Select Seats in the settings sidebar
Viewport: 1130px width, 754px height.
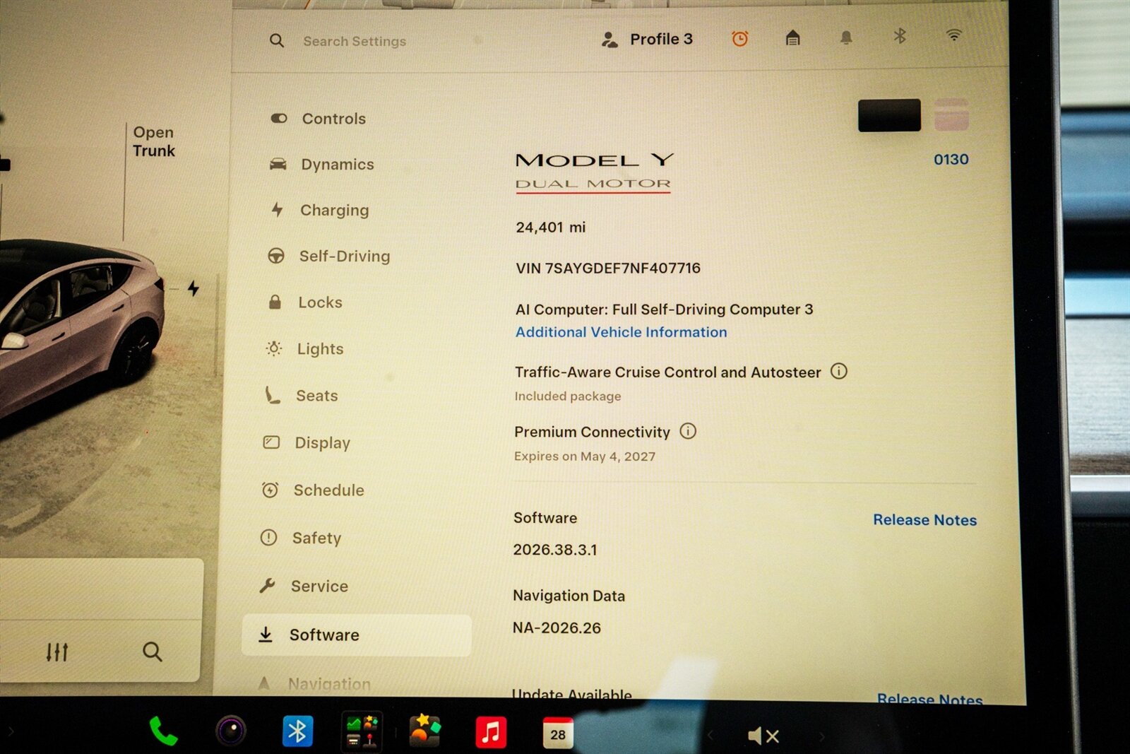pyautogui.click(x=301, y=396)
